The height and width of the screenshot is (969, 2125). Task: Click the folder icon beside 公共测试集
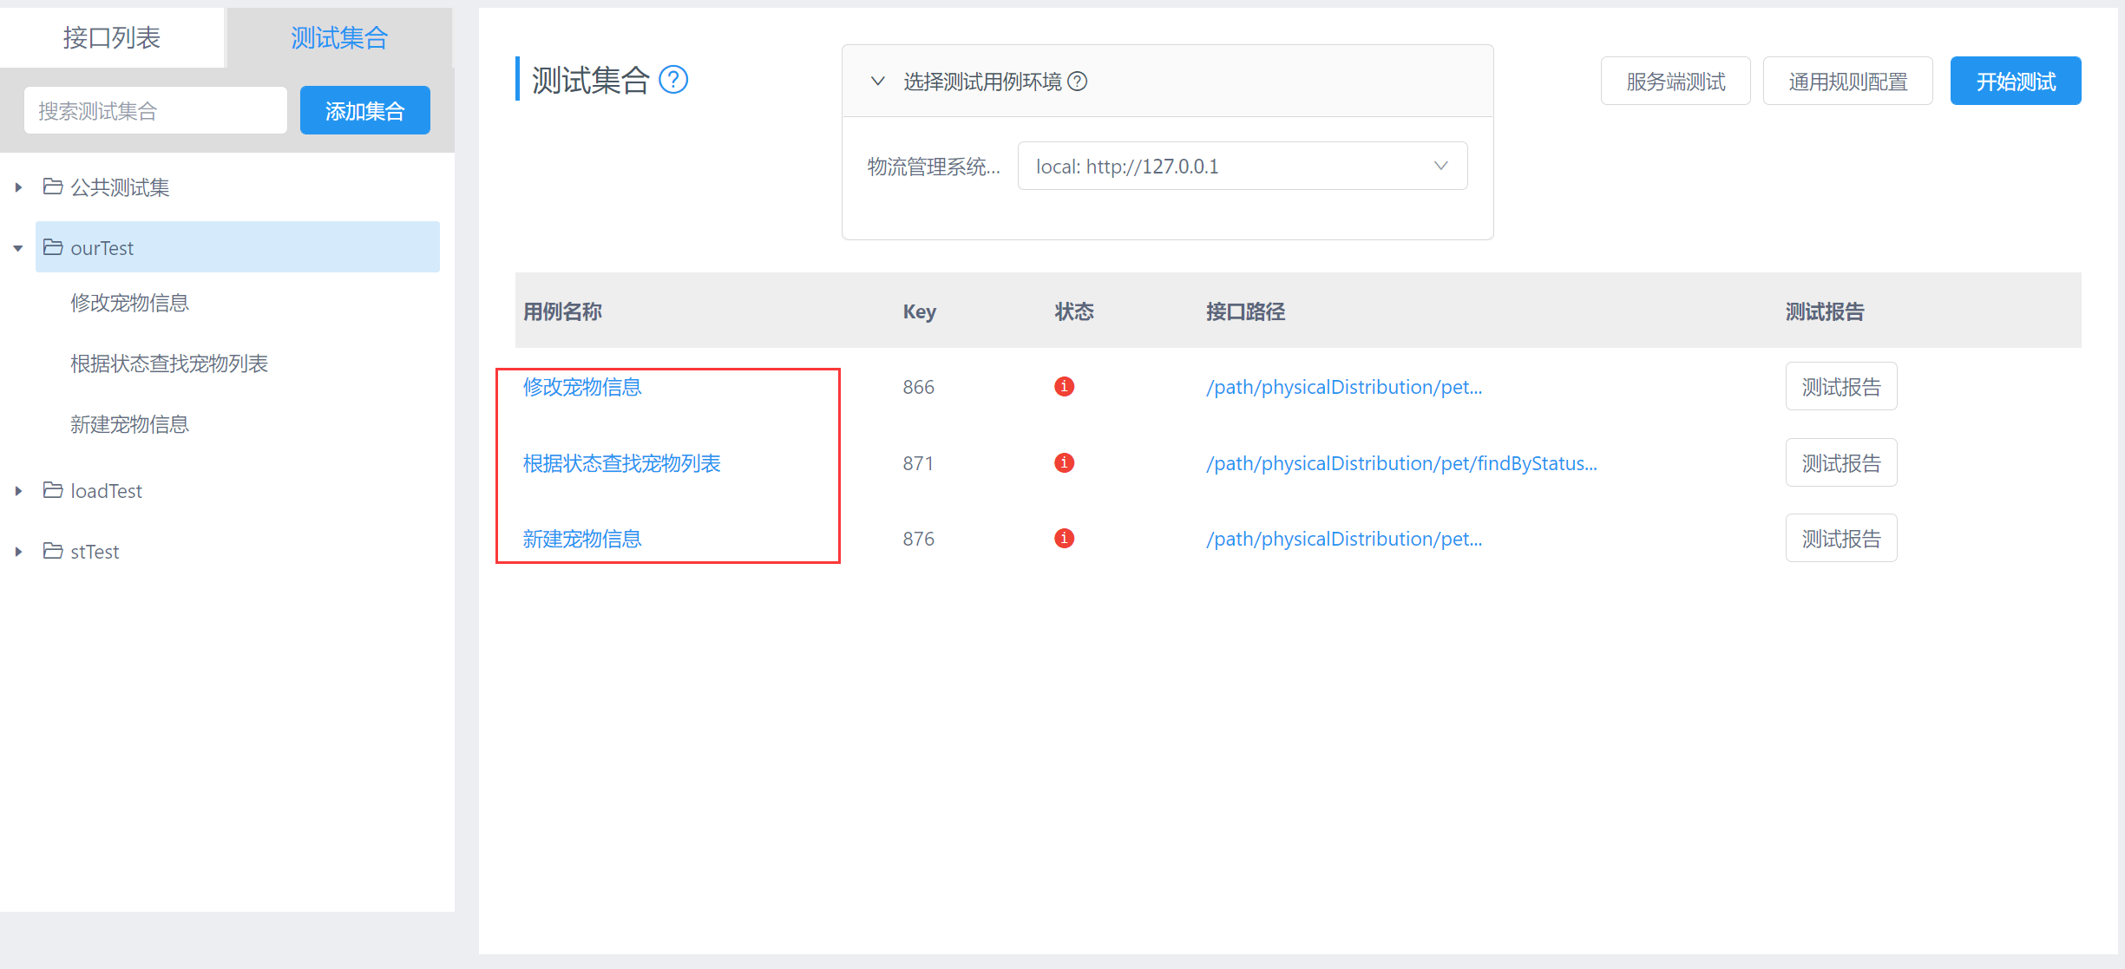coord(51,187)
